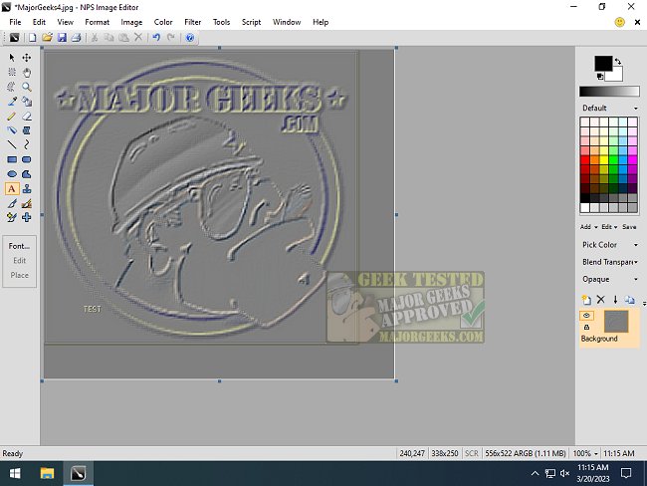Image resolution: width=647 pixels, height=486 pixels.
Task: Click the yellow smiley feedback button
Action: click(620, 22)
